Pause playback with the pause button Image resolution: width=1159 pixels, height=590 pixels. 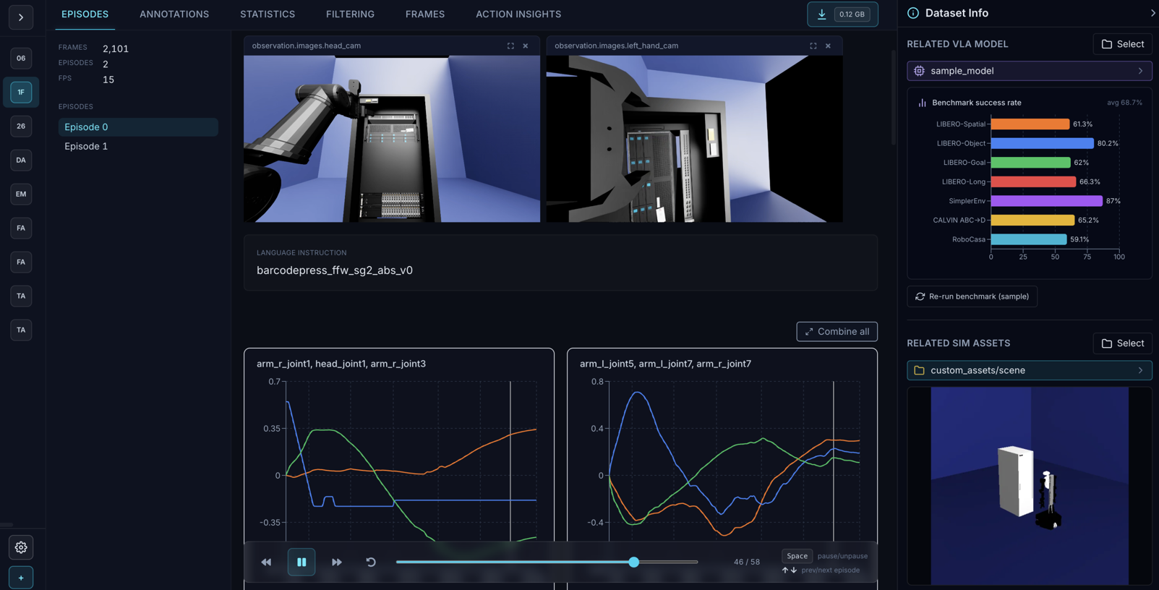(301, 562)
